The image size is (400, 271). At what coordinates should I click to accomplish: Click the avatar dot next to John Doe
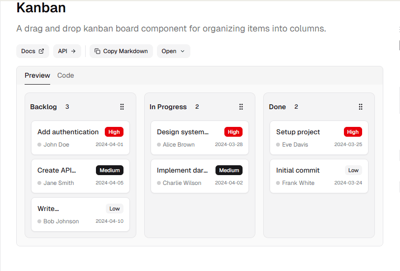click(x=39, y=145)
